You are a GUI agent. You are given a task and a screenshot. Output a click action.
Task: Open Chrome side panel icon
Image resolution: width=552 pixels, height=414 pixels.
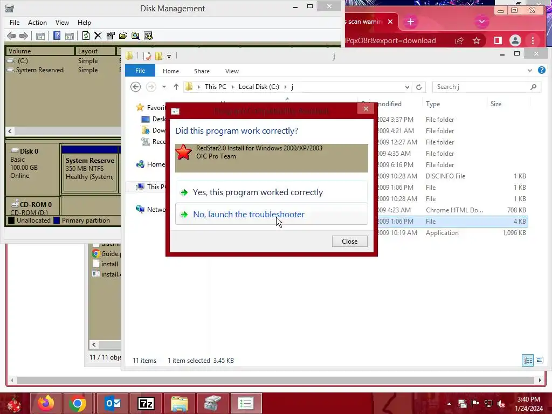498,40
